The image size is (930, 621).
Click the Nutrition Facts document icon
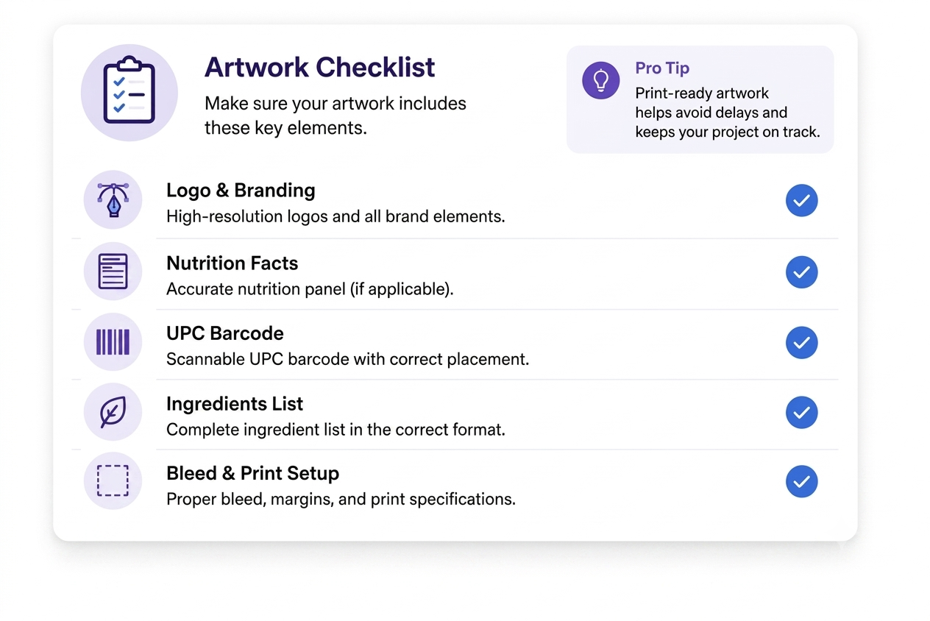click(113, 271)
